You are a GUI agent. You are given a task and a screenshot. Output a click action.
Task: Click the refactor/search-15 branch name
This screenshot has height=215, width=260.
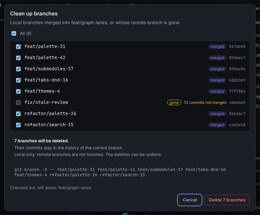(49, 125)
